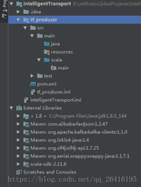Screen dimensions: 141x187
Task: Click the JDK 1.8 library icon
Action: tap(26, 116)
